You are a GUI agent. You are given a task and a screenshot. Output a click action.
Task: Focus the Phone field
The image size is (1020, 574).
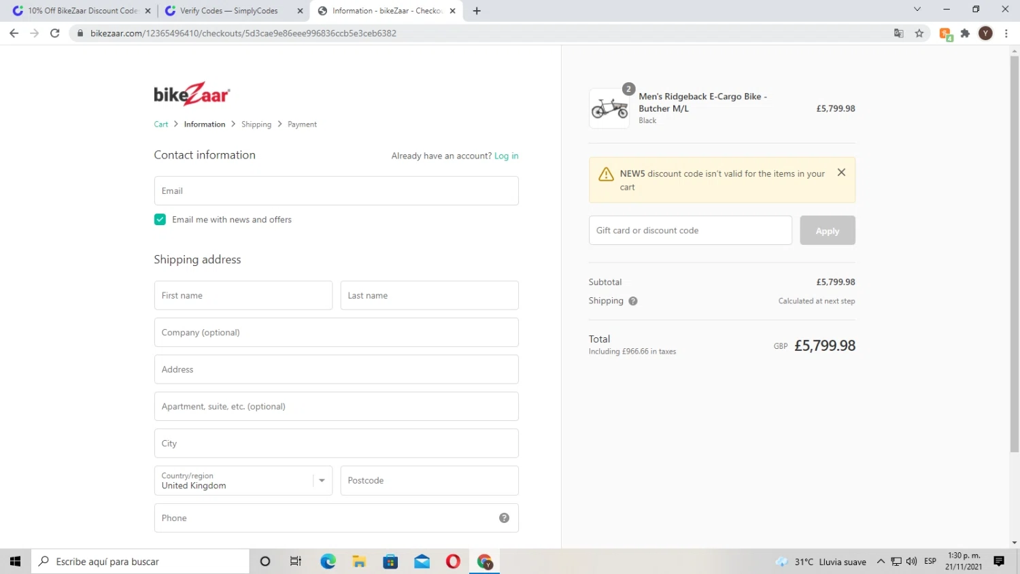point(337,518)
